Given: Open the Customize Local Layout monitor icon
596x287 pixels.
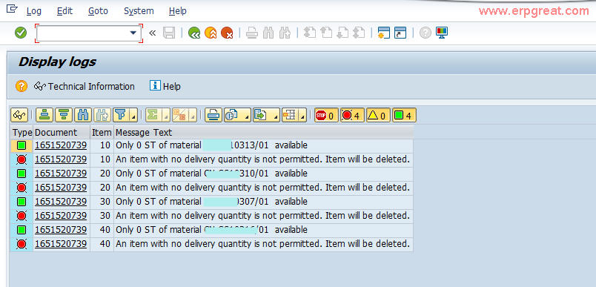Looking at the screenshot, I should point(442,33).
